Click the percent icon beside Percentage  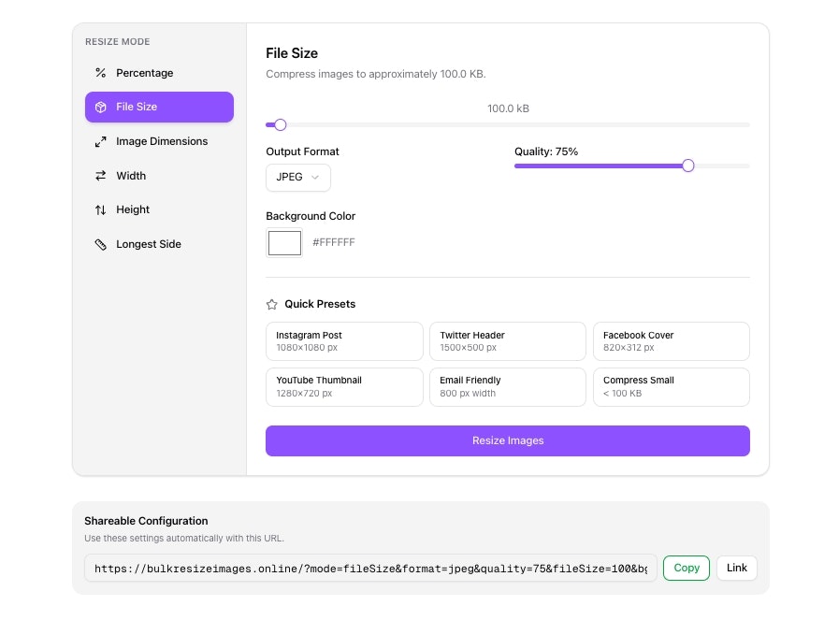100,73
